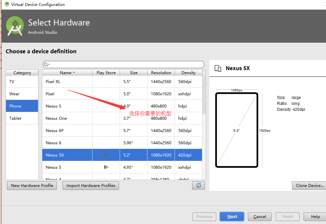The width and height of the screenshot is (326, 224).
Task: Select the Nexus 6P device row
Action: (x=122, y=131)
